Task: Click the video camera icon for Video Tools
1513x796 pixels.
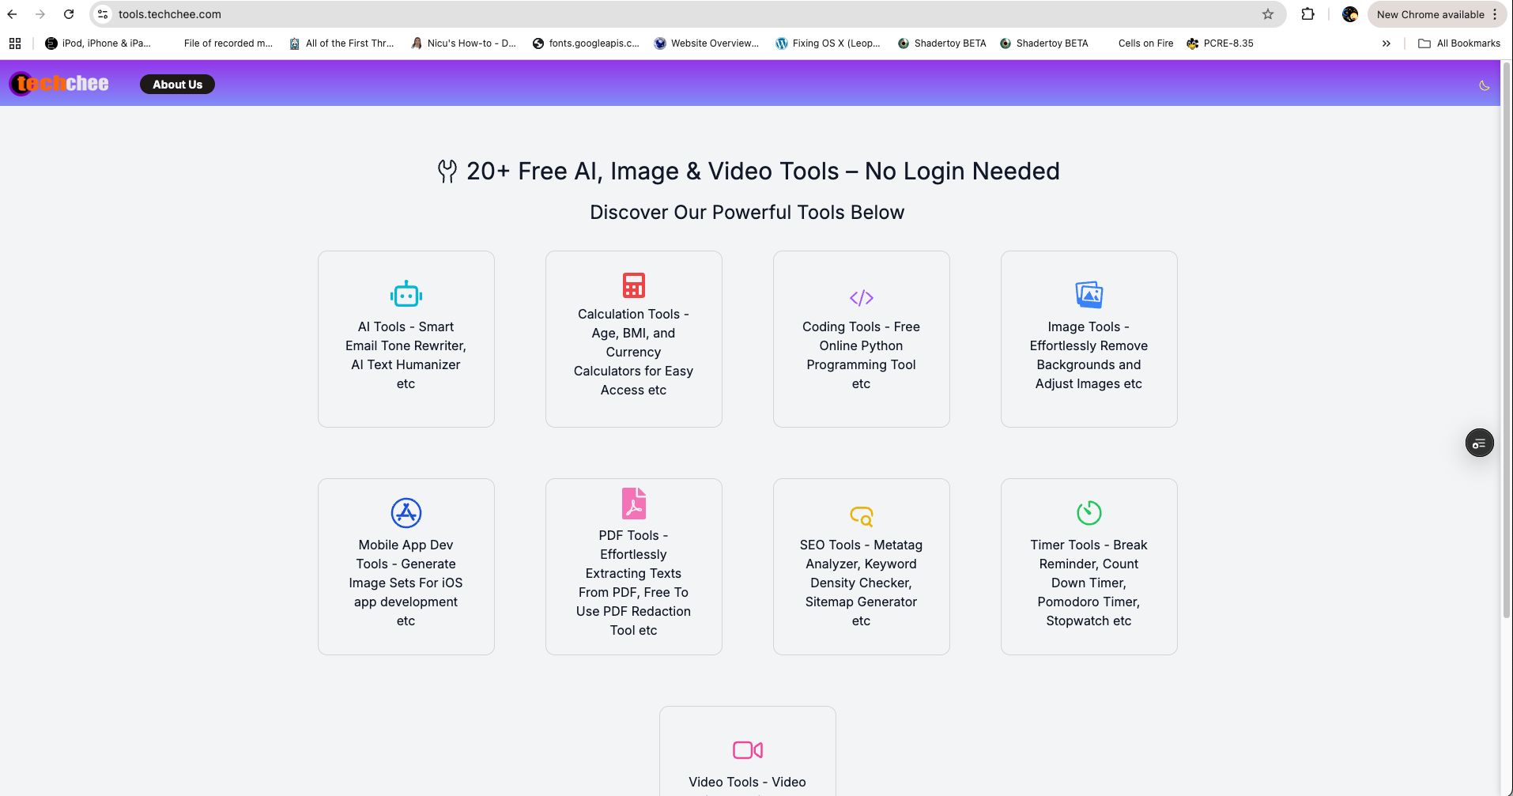Action: [x=747, y=749]
